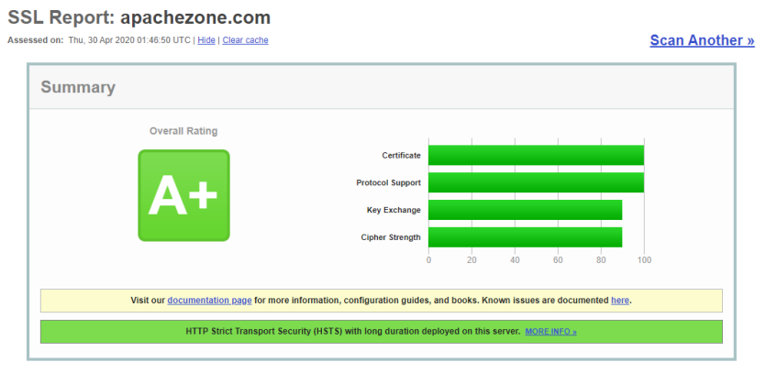Click the Clear cache link
The image size is (766, 373).
[245, 40]
